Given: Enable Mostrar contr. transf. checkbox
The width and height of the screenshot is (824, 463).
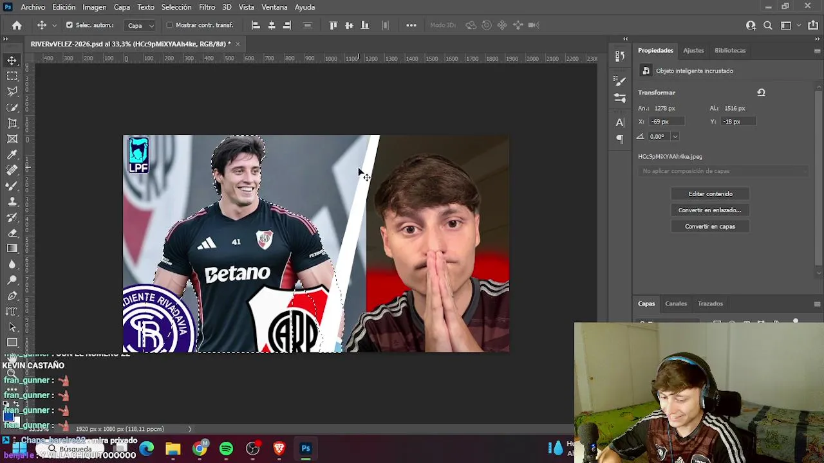Looking at the screenshot, I should tap(169, 25).
